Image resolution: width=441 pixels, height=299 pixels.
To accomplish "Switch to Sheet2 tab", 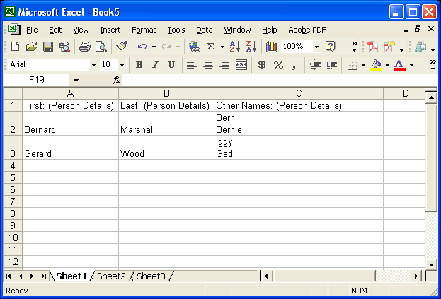I will coord(111,276).
